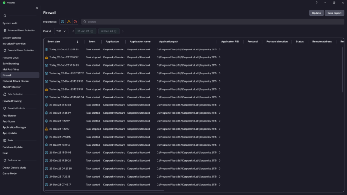Image resolution: width=347 pixels, height=195 pixels.
Task: Click the Search field
Action: 213,22
